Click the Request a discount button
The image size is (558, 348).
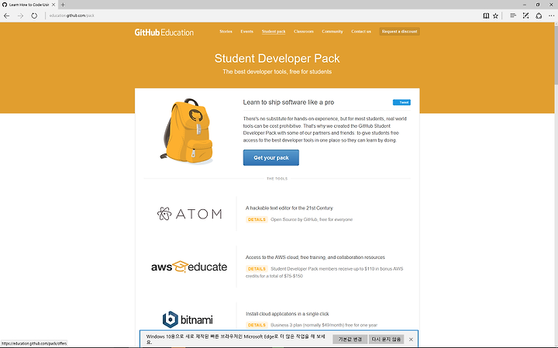399,31
